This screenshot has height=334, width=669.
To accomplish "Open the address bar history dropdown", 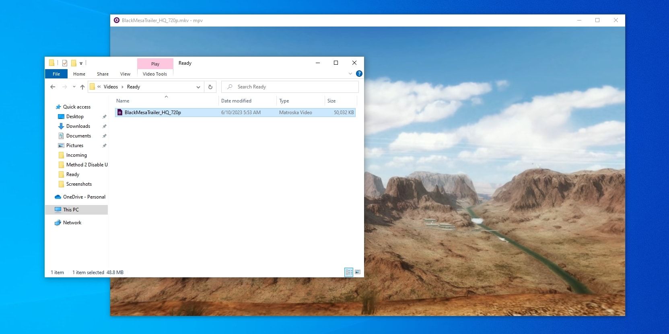I will pos(198,87).
